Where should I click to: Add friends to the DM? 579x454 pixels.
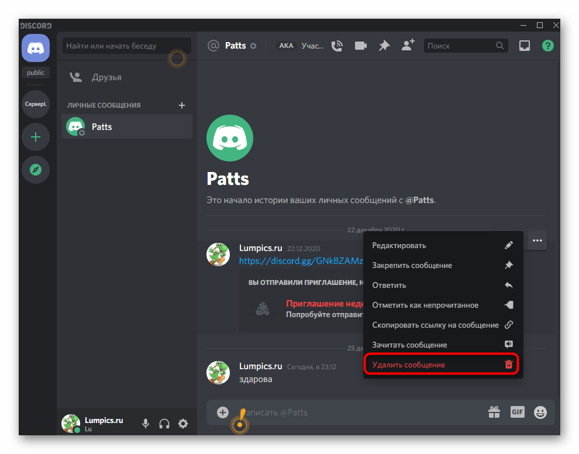(x=408, y=46)
